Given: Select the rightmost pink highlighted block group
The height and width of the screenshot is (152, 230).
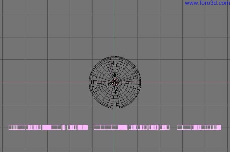Looking at the screenshot, I should [199, 127].
